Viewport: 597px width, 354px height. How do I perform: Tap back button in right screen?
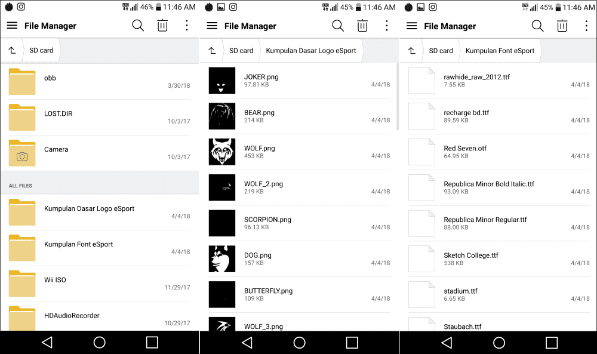(x=447, y=343)
